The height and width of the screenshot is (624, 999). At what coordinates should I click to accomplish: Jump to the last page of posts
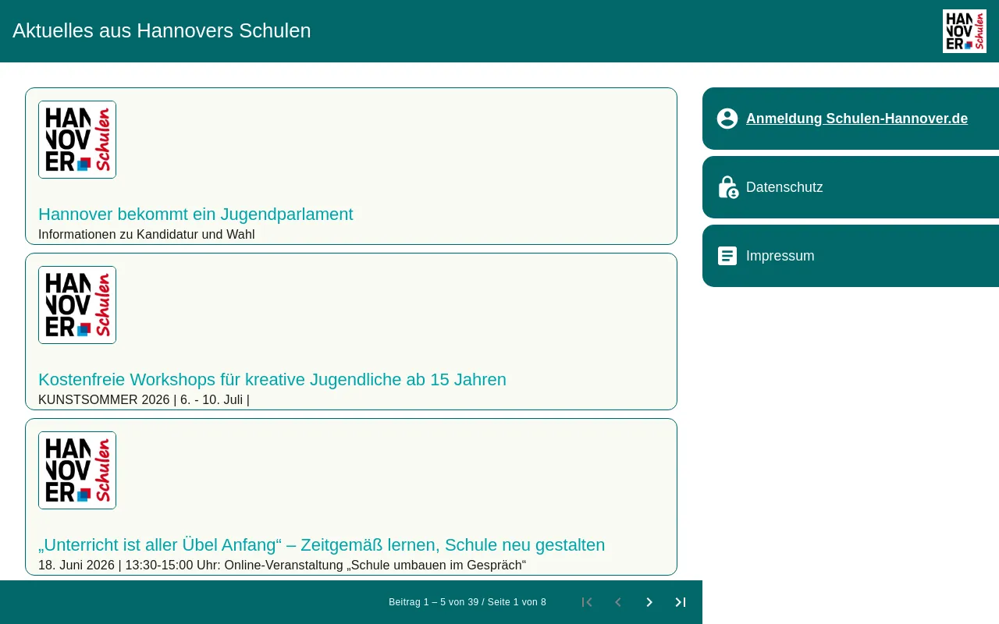[681, 602]
